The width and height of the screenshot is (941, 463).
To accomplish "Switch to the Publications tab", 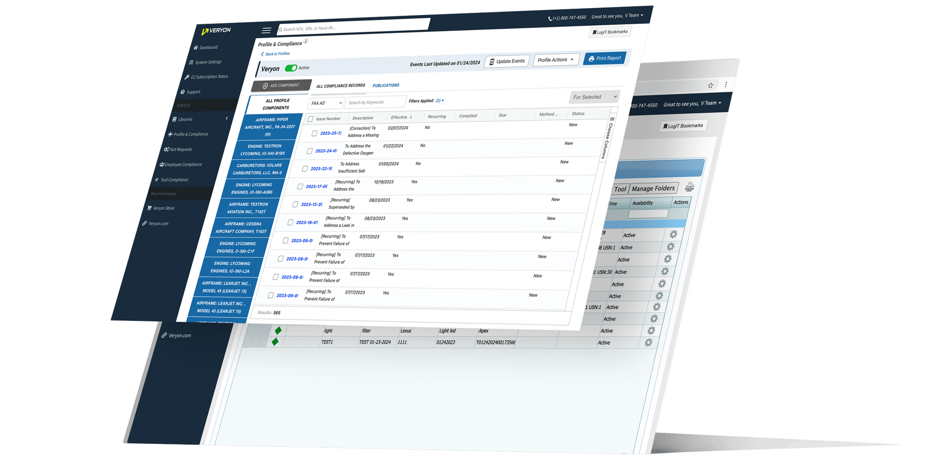I will (386, 86).
